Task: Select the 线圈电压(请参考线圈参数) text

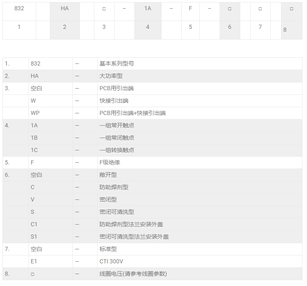Action: 133,274
